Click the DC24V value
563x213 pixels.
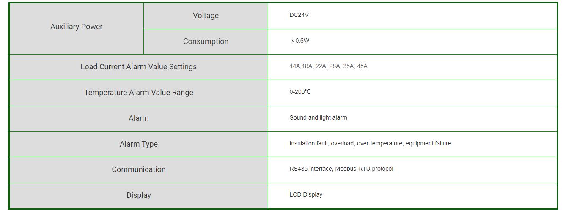[299, 15]
